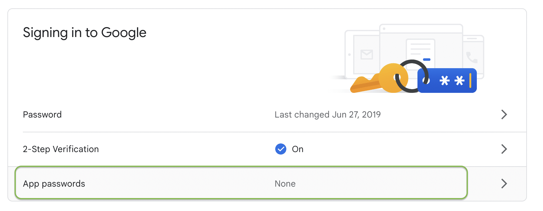The width and height of the screenshot is (543, 211).
Task: Click the App passwords chevron arrow
Action: point(504,184)
